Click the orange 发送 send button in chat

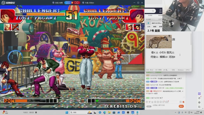click(181, 106)
